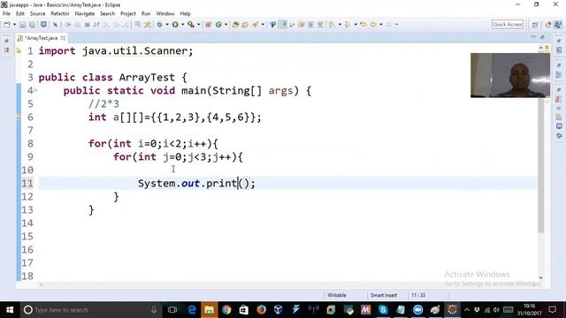This screenshot has height=318, width=566.
Task: Click the Writable status bar entry
Action: coord(337,295)
